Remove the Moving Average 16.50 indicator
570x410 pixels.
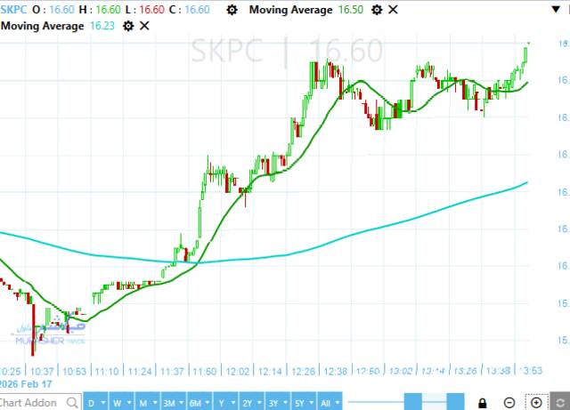point(395,10)
